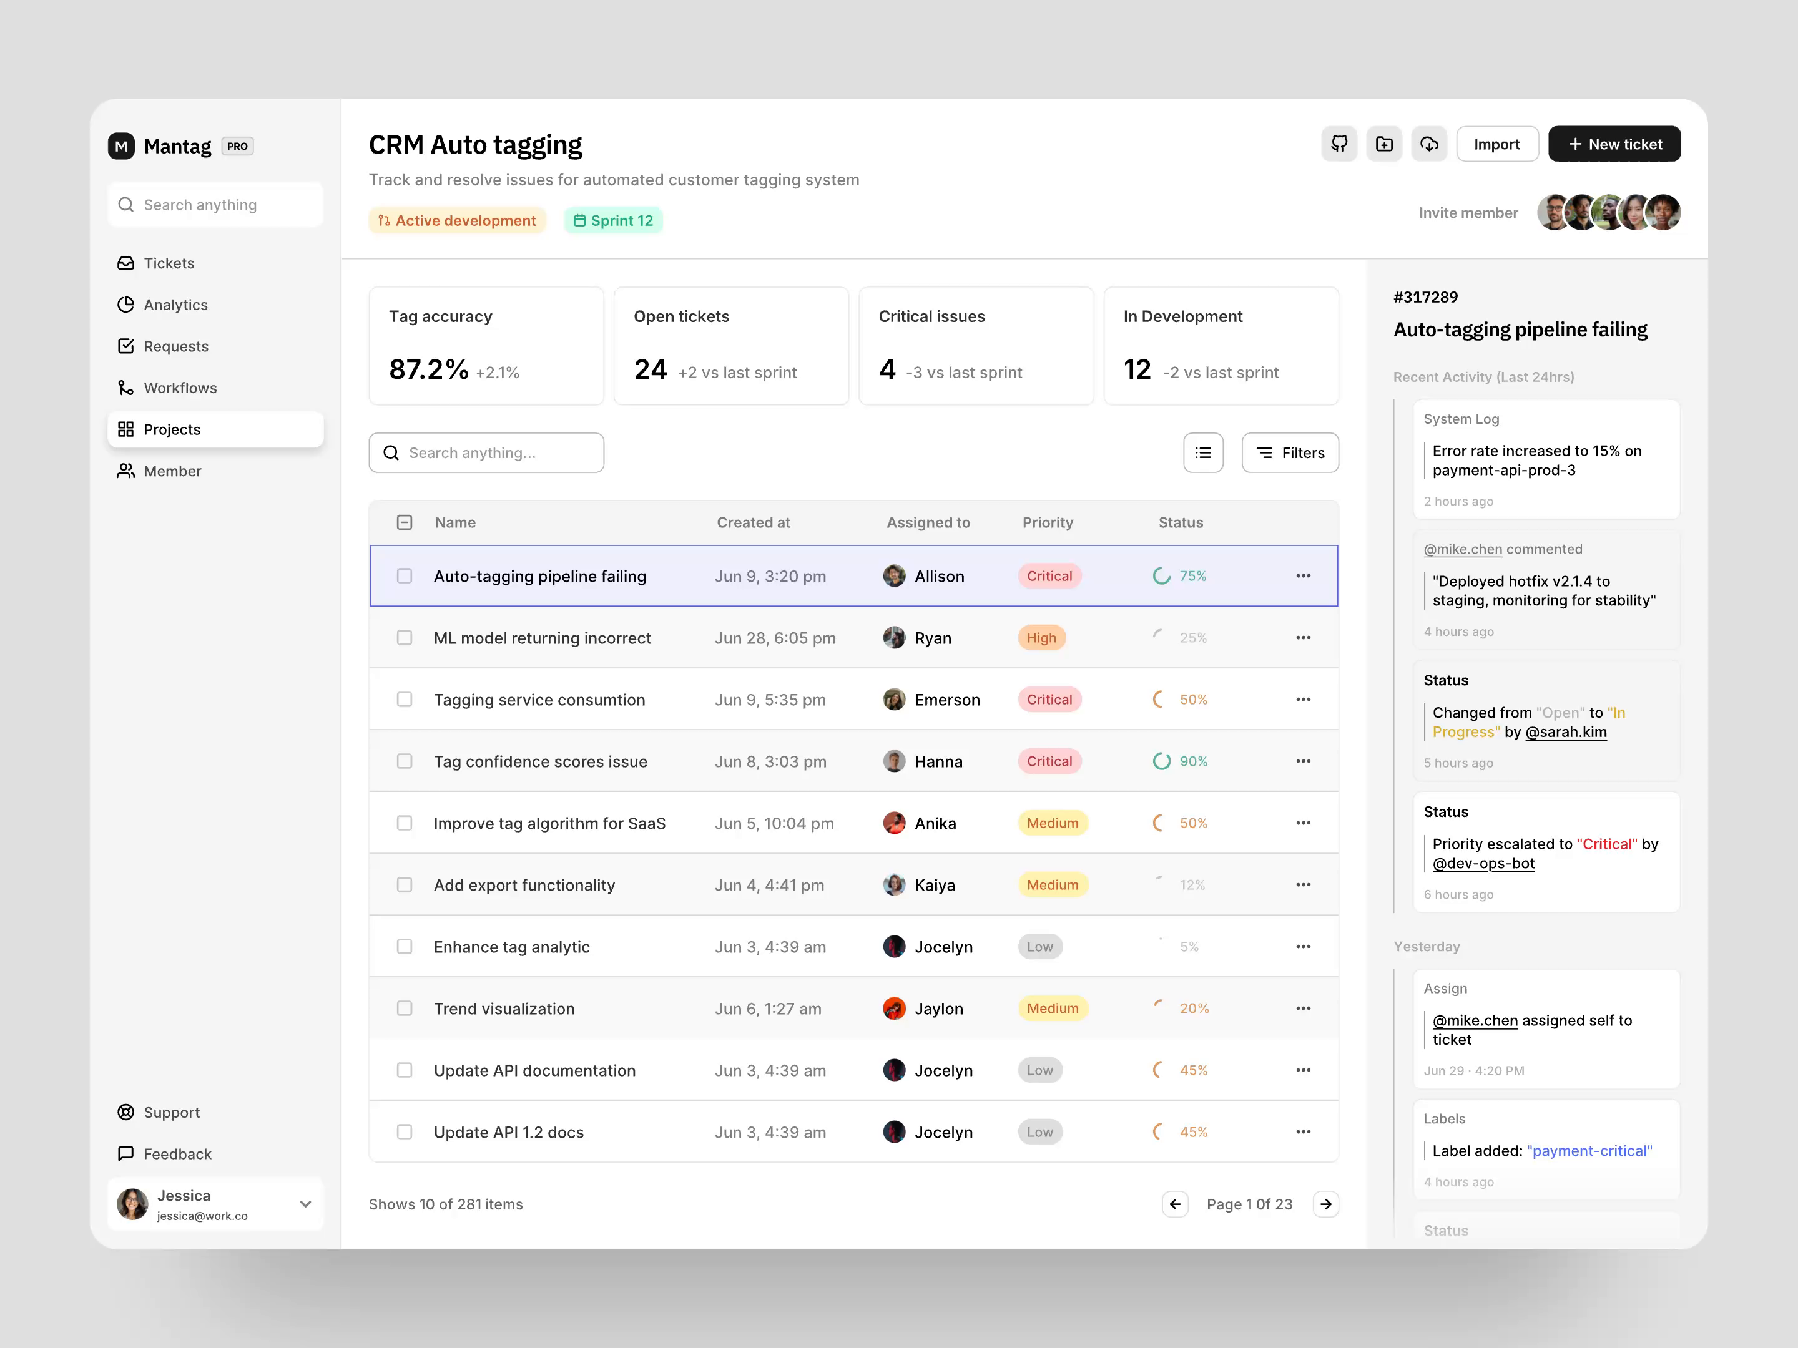The width and height of the screenshot is (1798, 1348).
Task: Select Tickets in the sidebar
Action: (x=169, y=263)
